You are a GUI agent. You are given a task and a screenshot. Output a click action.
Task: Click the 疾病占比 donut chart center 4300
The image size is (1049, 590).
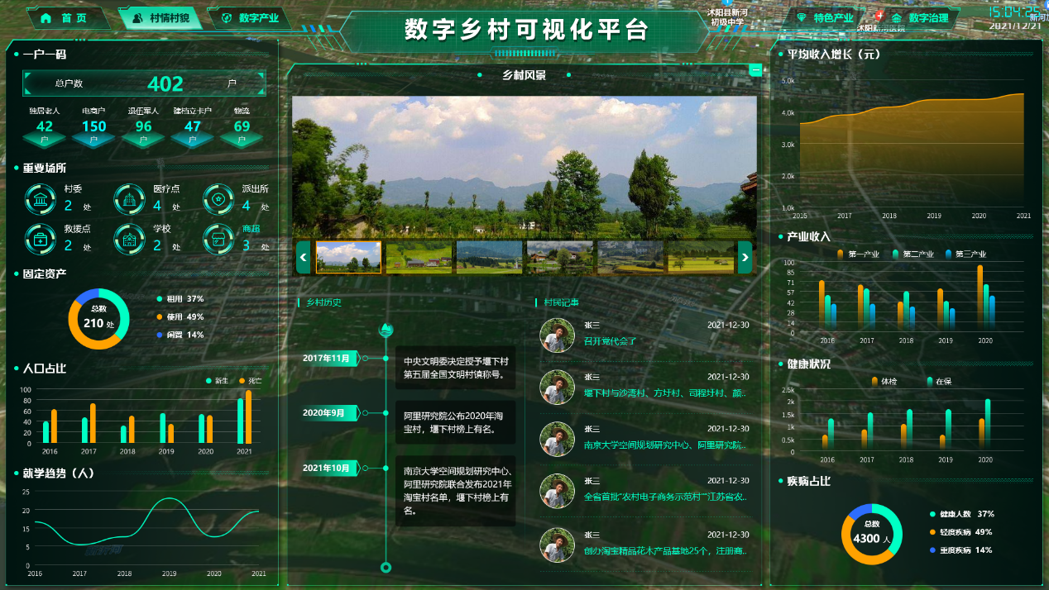tap(872, 534)
